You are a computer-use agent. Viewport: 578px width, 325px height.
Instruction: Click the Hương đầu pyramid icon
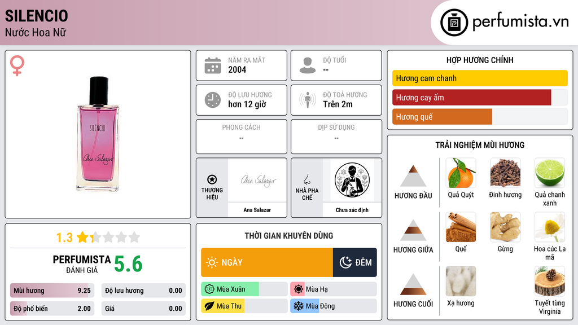point(413,176)
